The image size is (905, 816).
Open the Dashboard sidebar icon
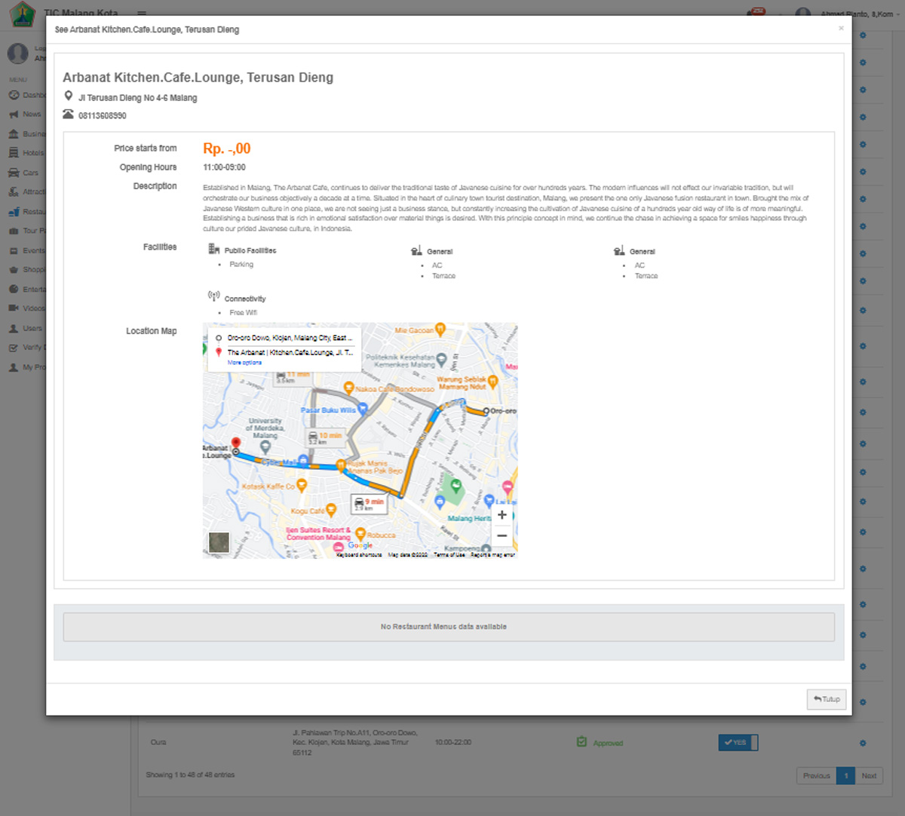click(14, 95)
